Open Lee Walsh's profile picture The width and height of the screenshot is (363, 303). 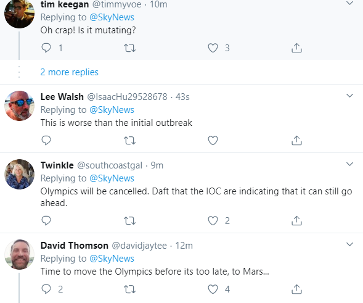[x=20, y=106]
